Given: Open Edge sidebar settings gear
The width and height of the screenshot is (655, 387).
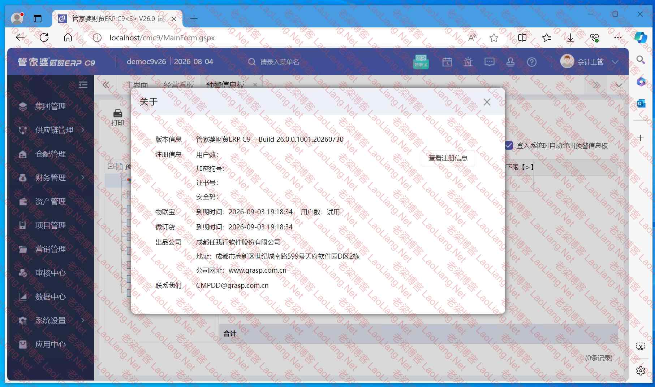Looking at the screenshot, I should (x=641, y=370).
